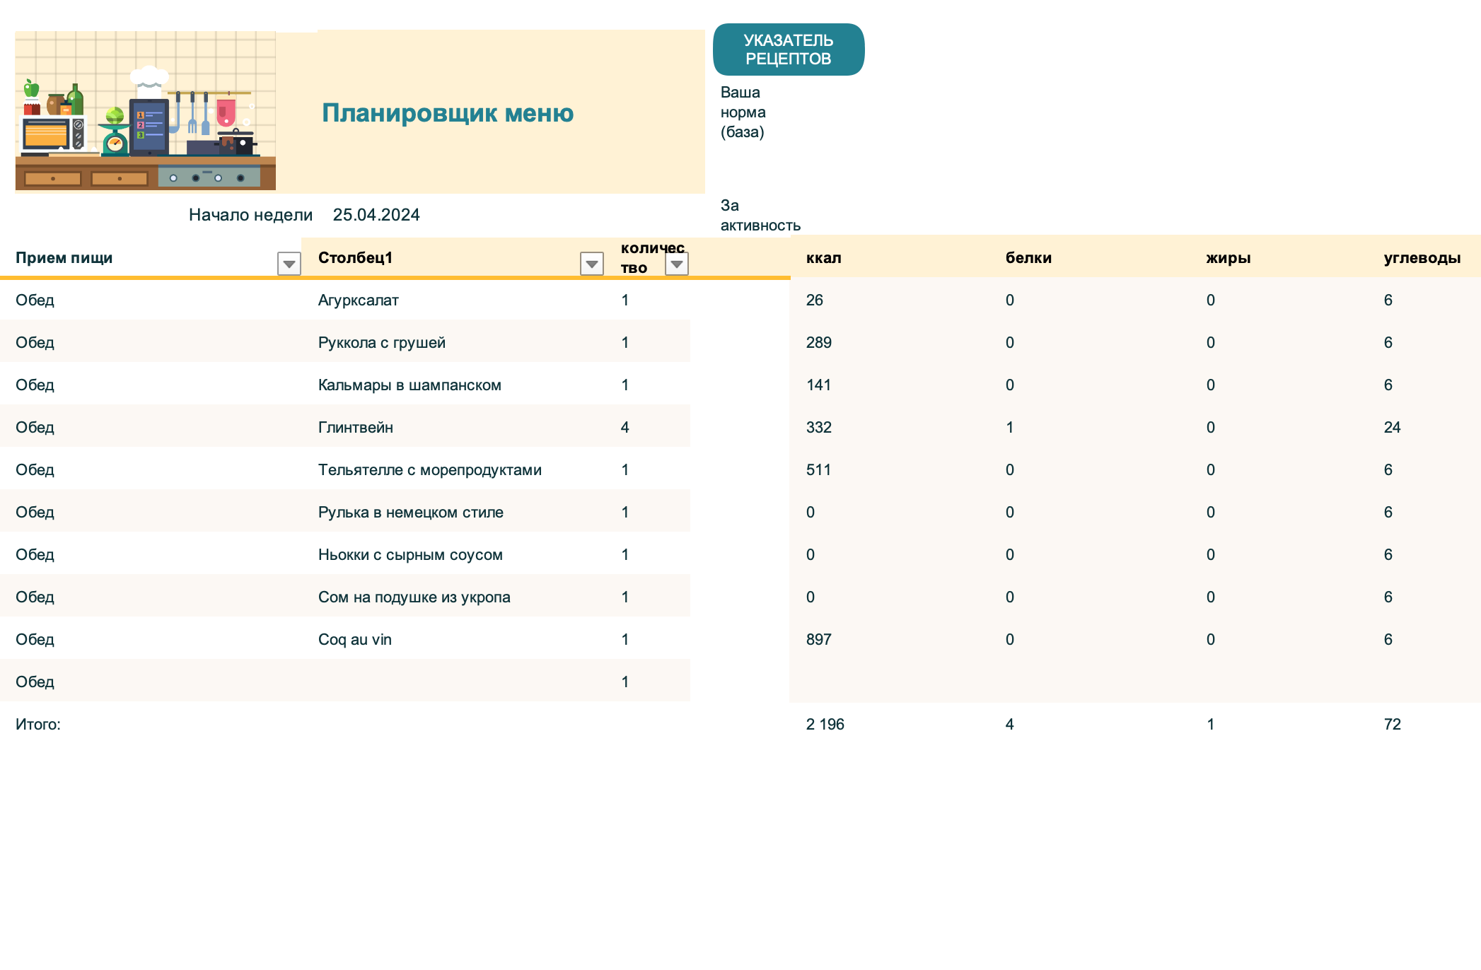Click the жиры column header

[1229, 257]
